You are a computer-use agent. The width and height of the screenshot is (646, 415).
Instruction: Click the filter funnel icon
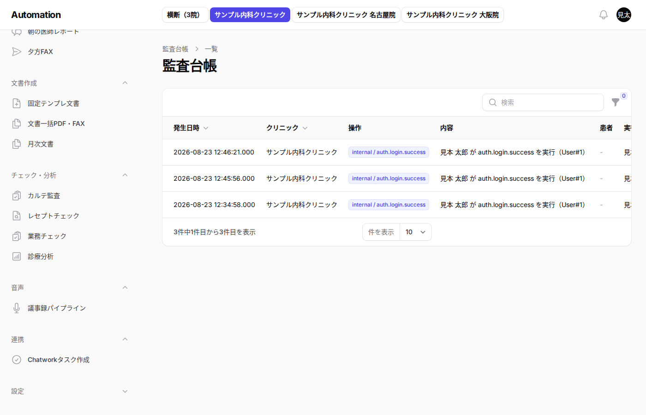tap(616, 102)
